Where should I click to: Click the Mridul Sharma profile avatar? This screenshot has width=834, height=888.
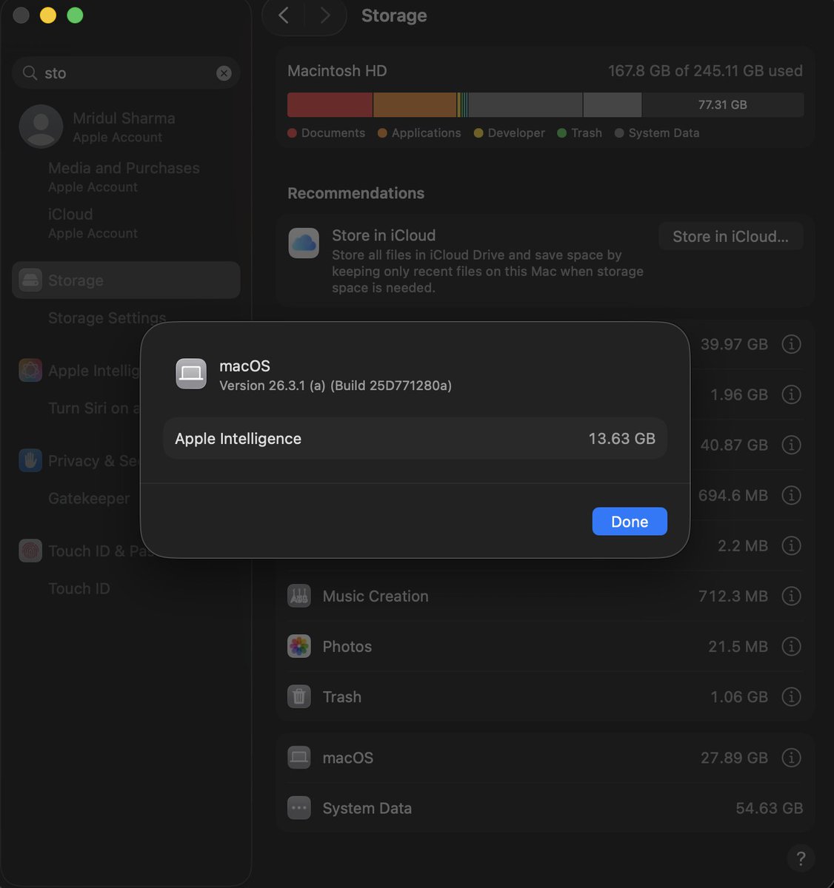[x=41, y=127]
